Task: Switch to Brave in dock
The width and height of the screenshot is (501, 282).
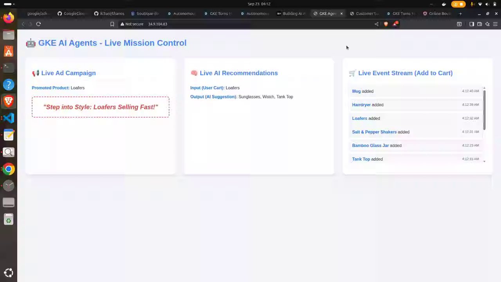Action: (9, 101)
